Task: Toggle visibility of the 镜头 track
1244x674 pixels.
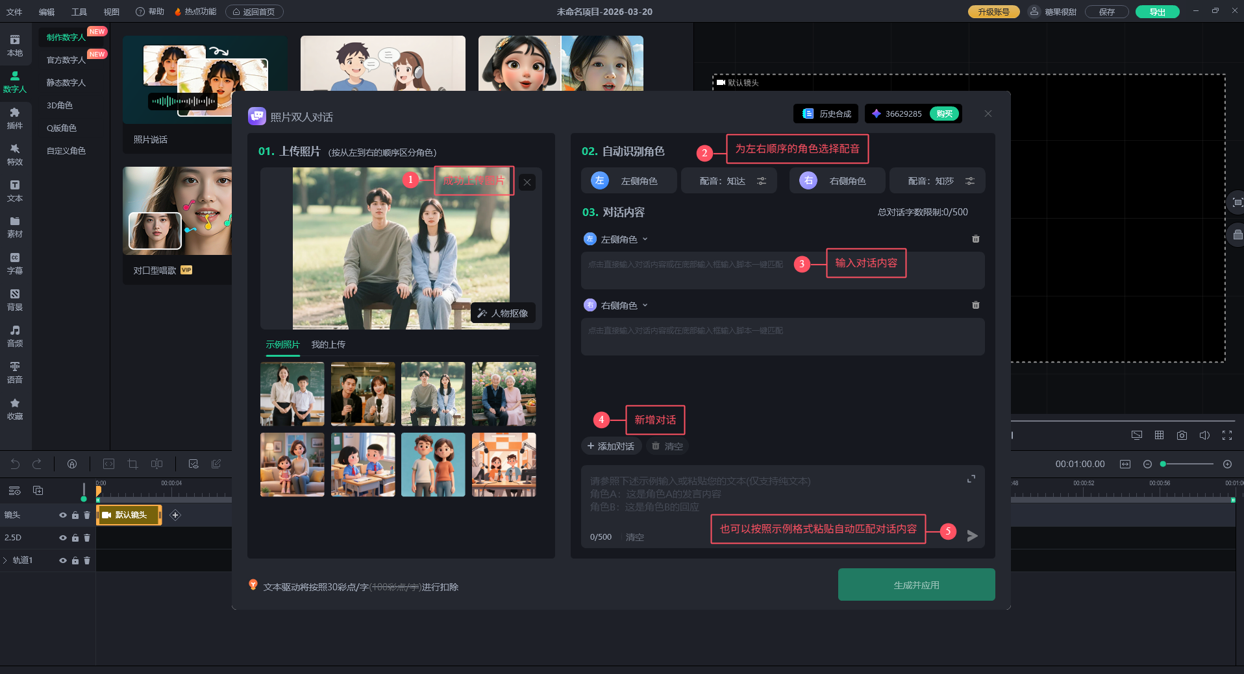Action: [x=63, y=515]
